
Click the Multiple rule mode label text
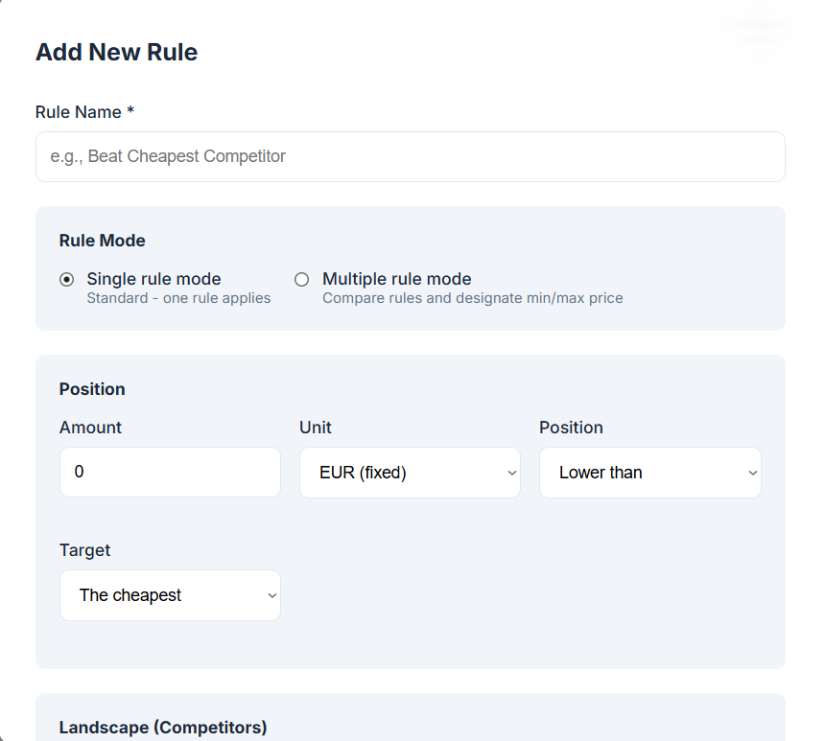(396, 279)
